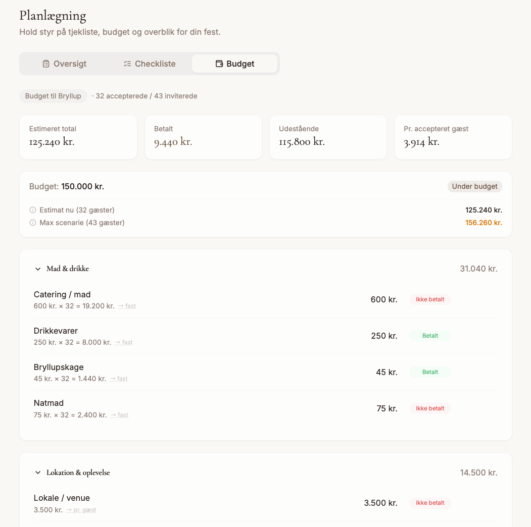Switch Drikkevarer pricing to fast
Viewport: 531px width, 527px height.
[124, 342]
